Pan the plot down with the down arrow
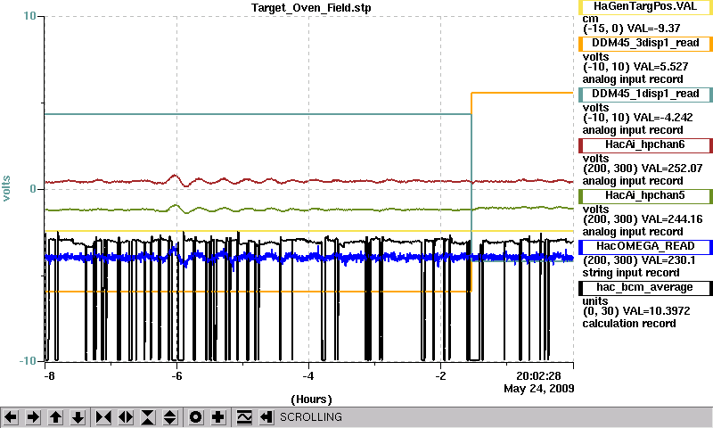 click(78, 417)
